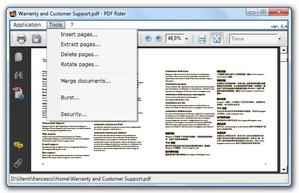The image size is (299, 193).
Task: Select Merge documents... menu entry
Action: click(x=92, y=81)
